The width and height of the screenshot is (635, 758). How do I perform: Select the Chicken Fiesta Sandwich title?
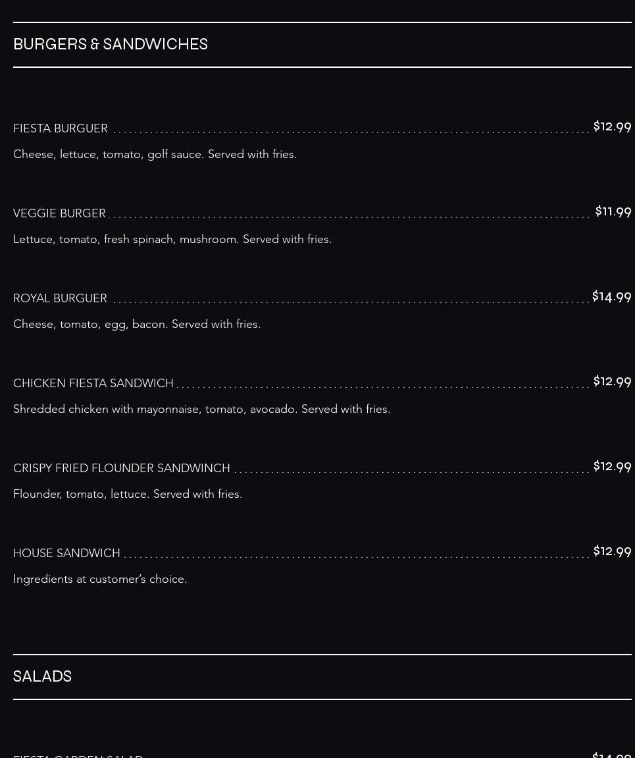click(x=93, y=383)
